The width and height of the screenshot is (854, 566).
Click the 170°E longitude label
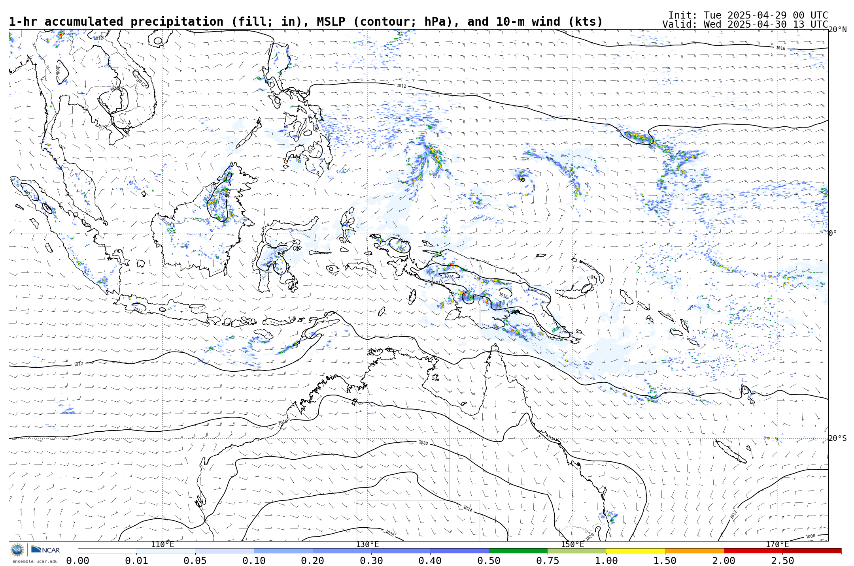tap(777, 545)
